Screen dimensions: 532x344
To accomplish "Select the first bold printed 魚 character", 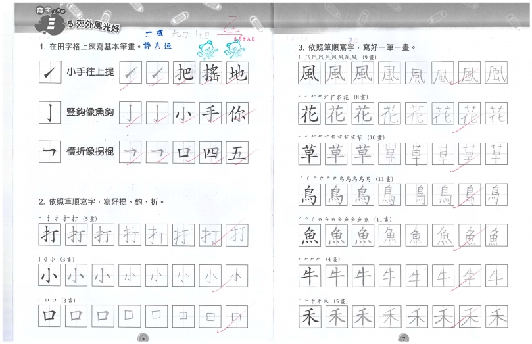I will 309,234.
